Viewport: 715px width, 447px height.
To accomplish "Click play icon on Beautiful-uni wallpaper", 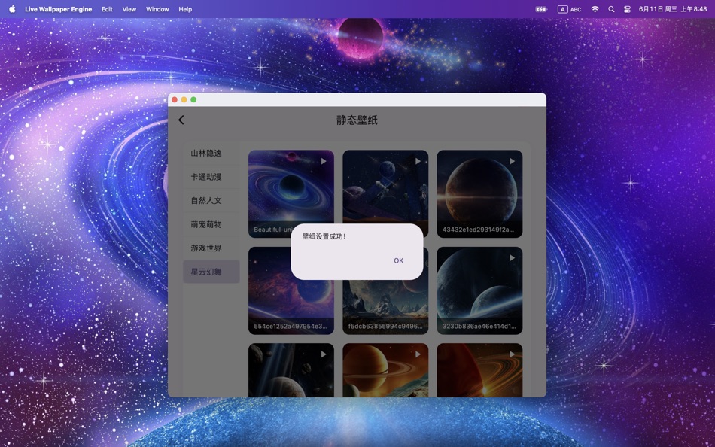I will coord(324,161).
